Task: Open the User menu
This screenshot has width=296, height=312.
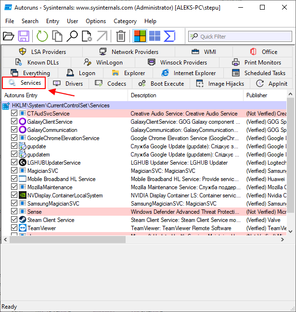Action: click(72, 21)
